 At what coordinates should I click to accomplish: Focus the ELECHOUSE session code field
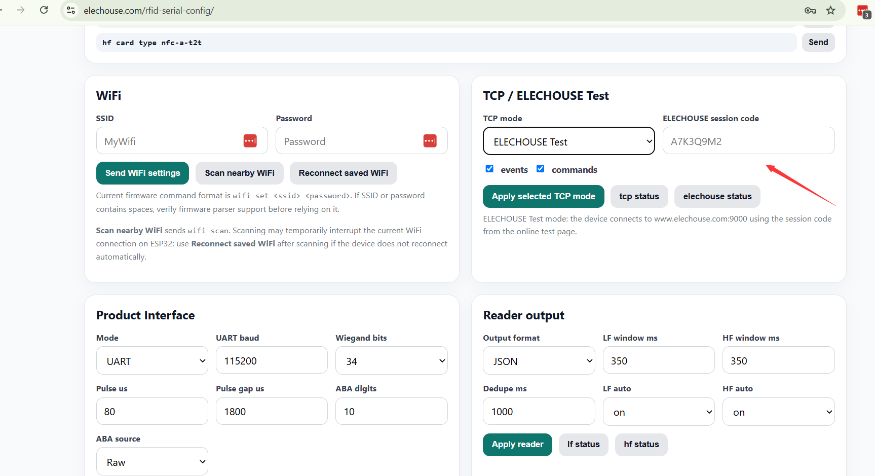(749, 140)
